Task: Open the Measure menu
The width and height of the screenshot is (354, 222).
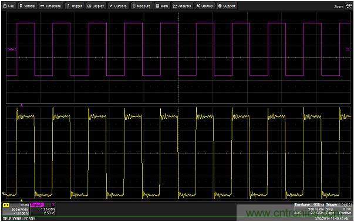Action: pyautogui.click(x=141, y=6)
